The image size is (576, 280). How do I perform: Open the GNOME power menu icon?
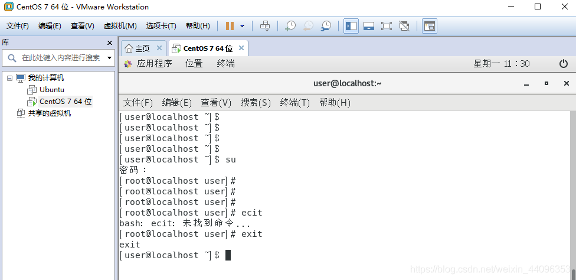pyautogui.click(x=564, y=64)
